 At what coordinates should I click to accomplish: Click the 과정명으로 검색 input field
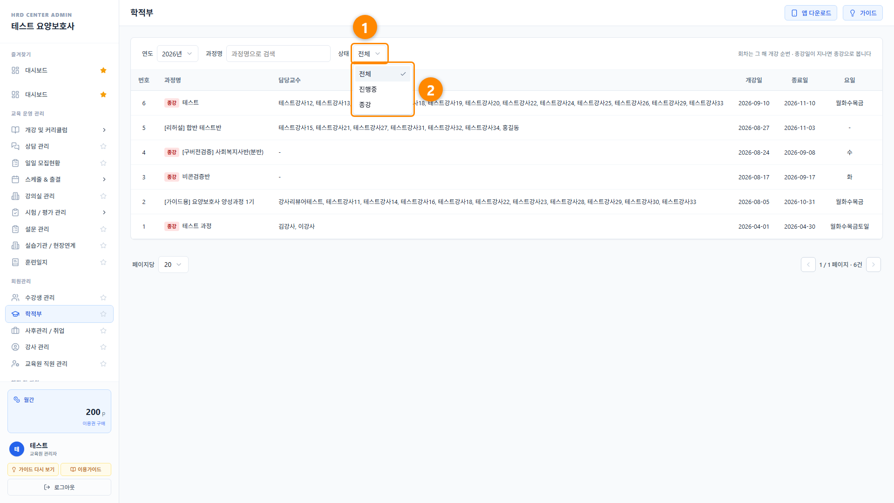(x=278, y=54)
